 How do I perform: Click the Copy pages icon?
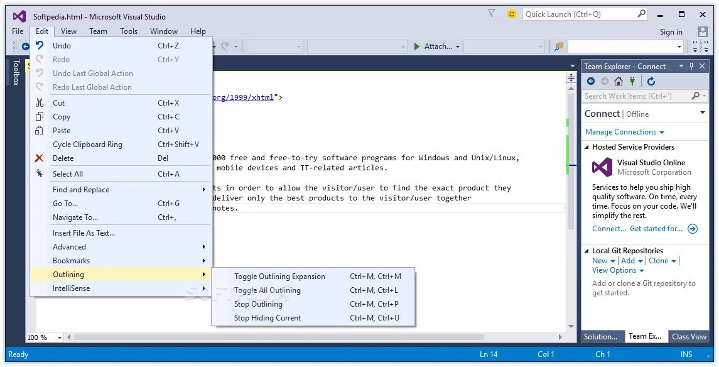pyautogui.click(x=40, y=116)
